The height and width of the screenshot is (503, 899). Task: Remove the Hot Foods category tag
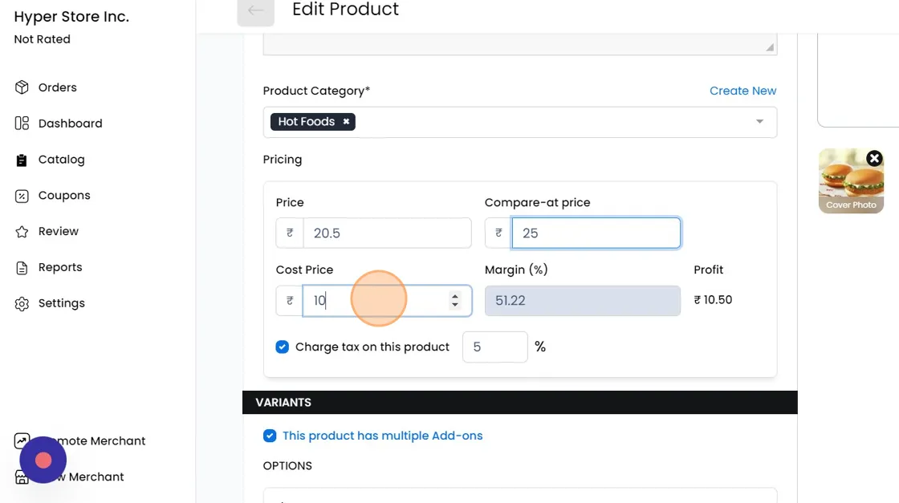(347, 122)
